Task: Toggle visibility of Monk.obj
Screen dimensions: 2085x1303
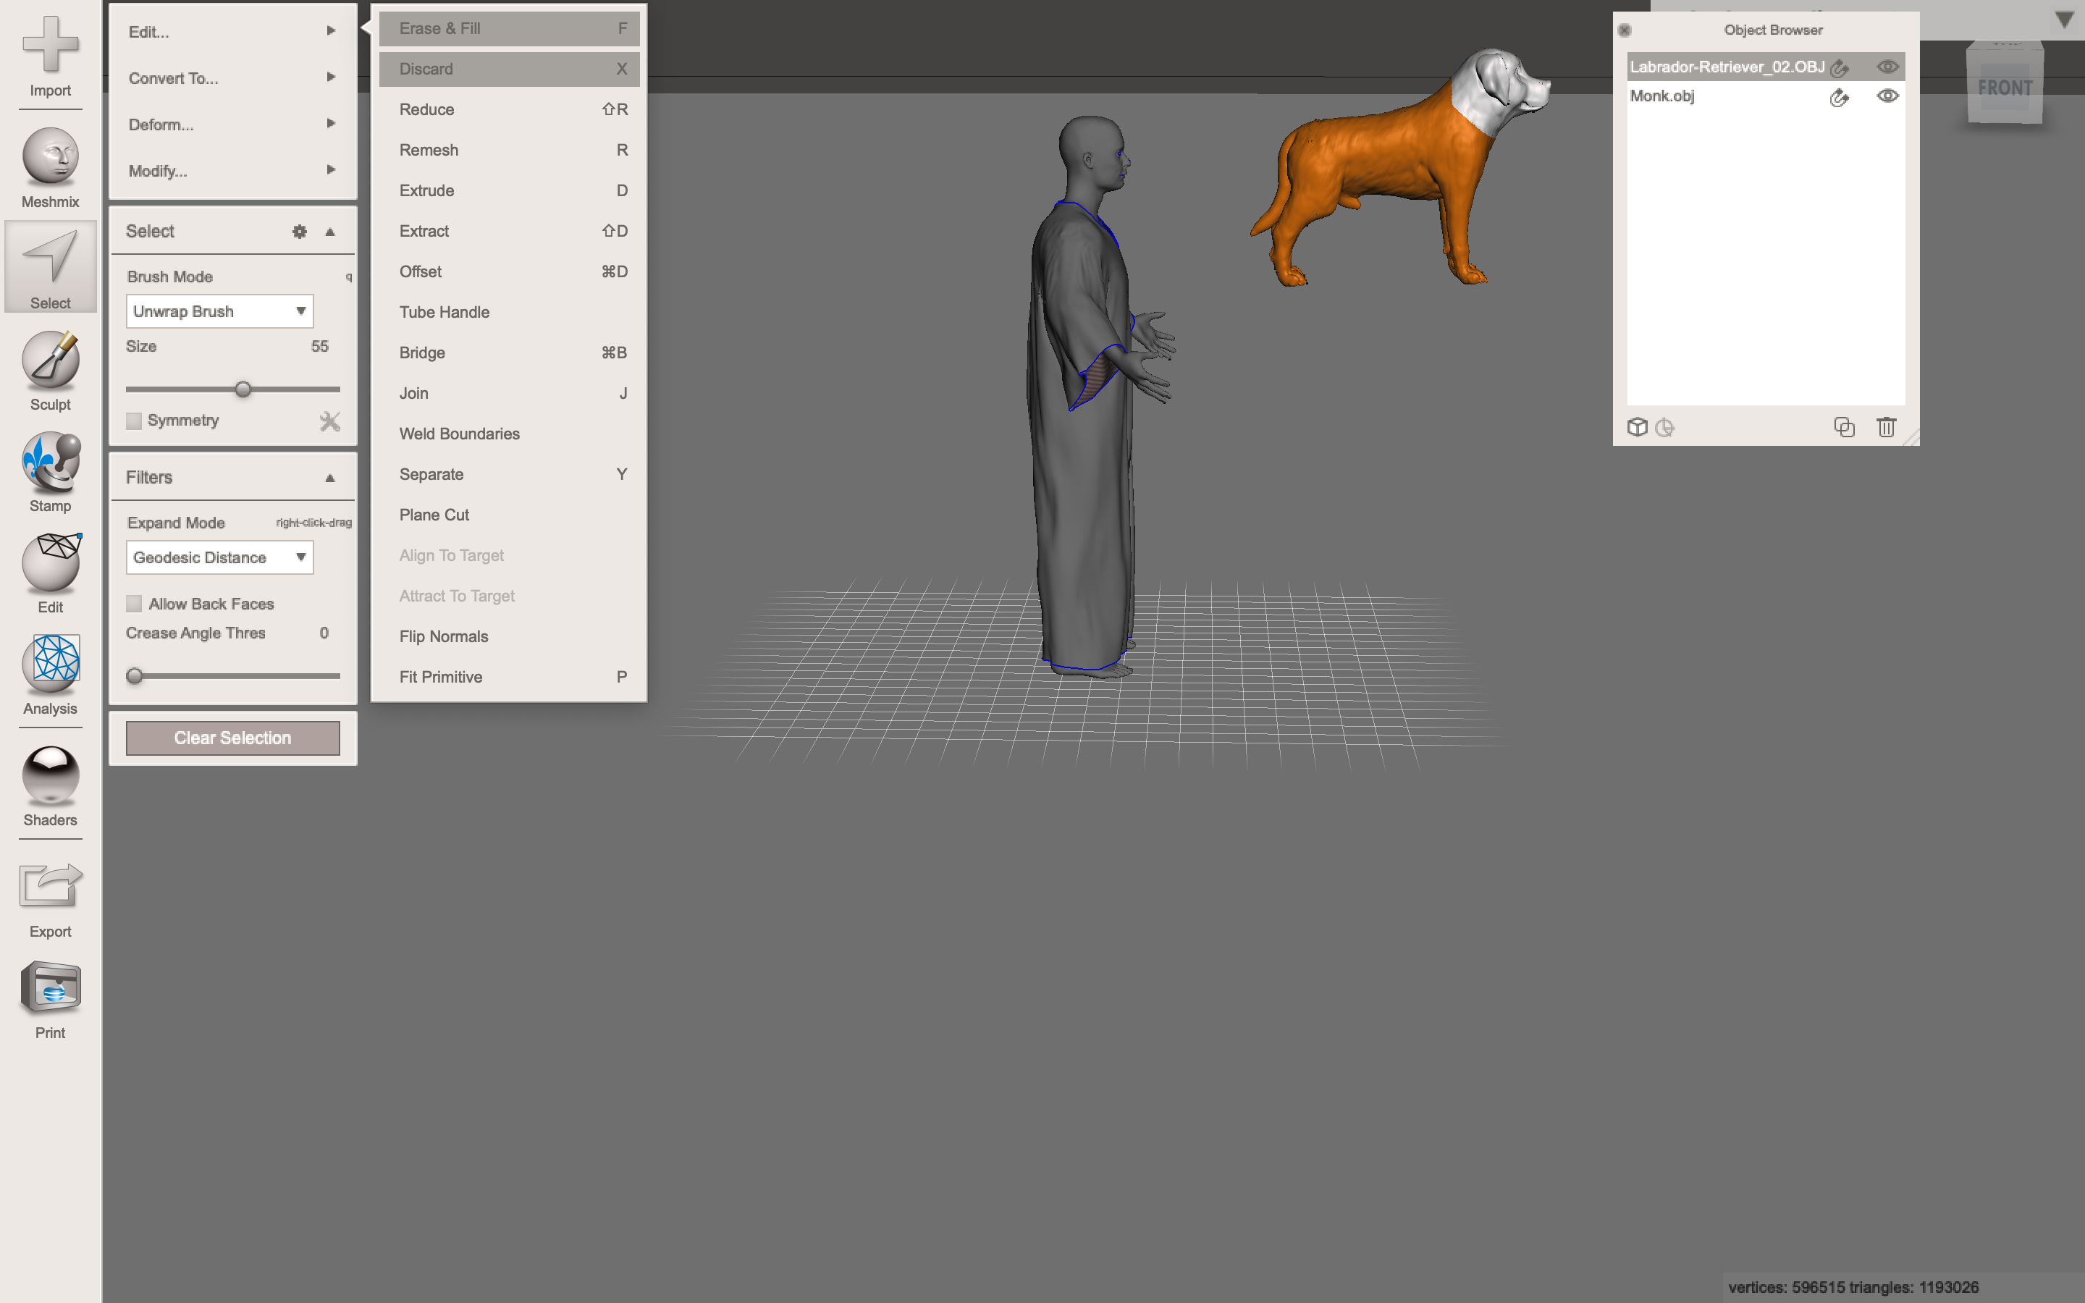Action: tap(1886, 96)
